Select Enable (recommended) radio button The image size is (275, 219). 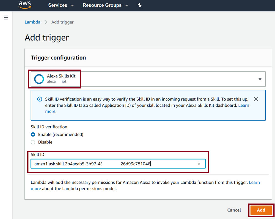pyautogui.click(x=33, y=135)
